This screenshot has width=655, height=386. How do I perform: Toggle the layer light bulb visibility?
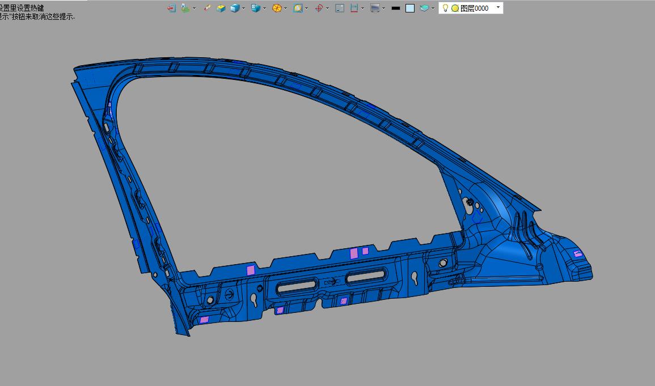[x=445, y=8]
